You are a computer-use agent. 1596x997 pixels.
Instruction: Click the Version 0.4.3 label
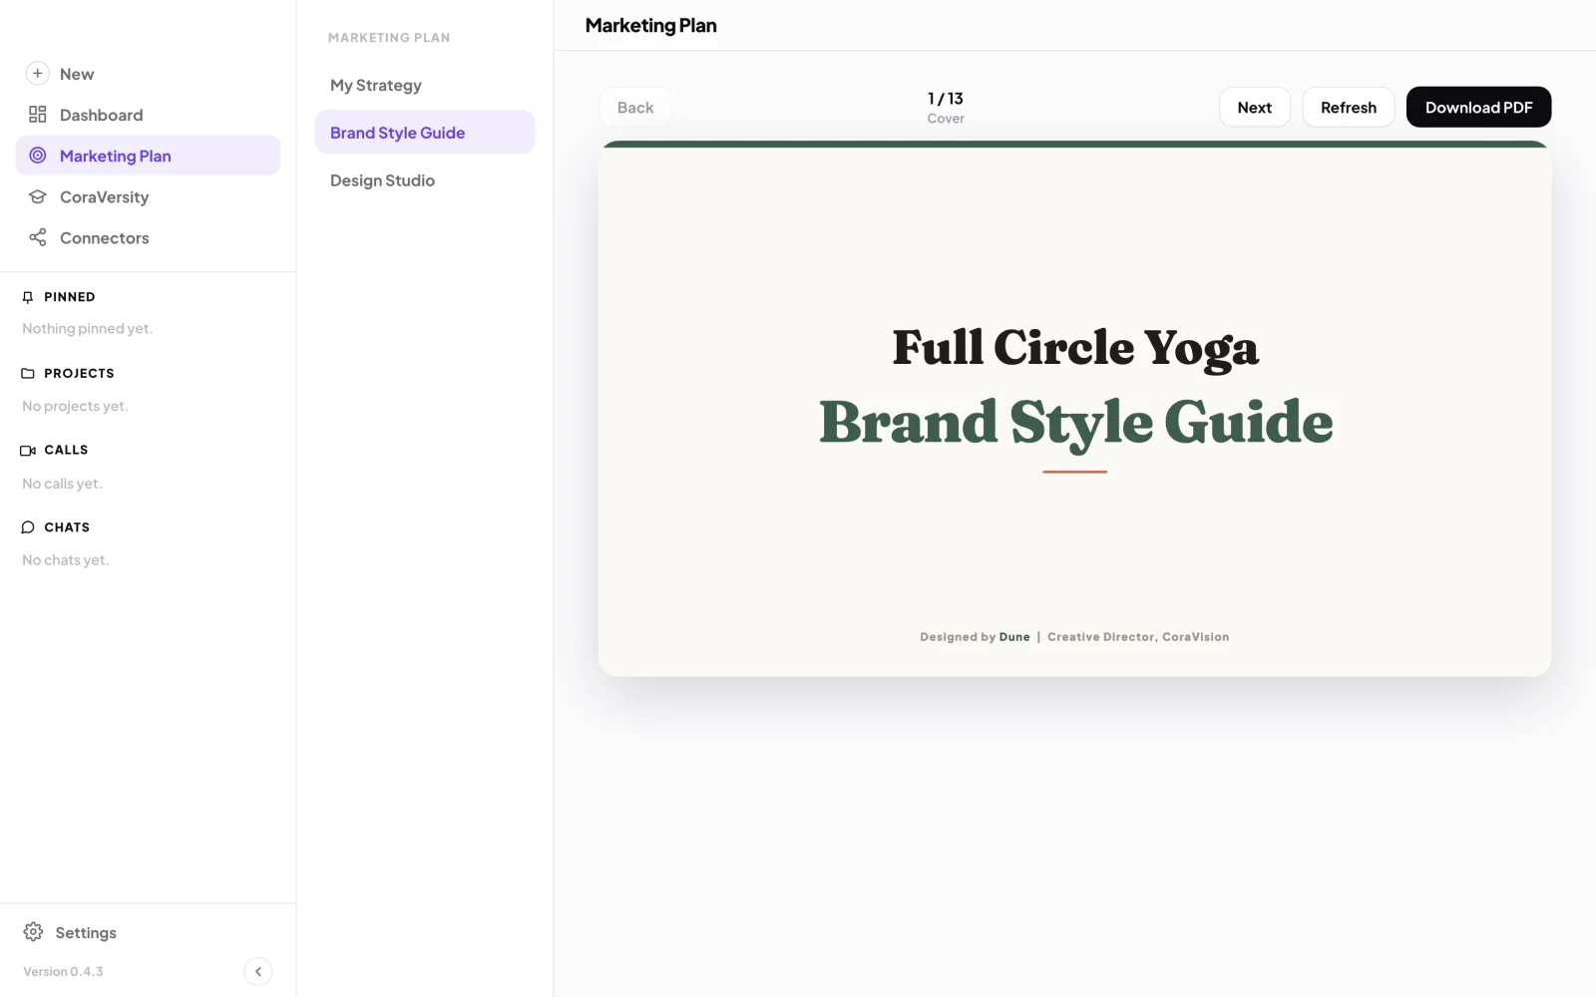63,971
